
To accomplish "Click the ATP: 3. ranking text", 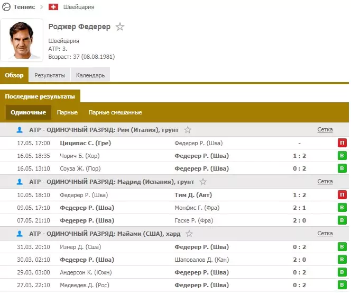I will coord(58,49).
